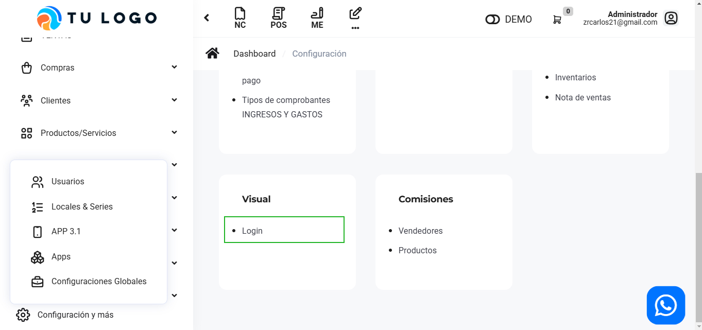Open the shopping cart icon
Viewport: 702px width, 330px height.
point(557,20)
